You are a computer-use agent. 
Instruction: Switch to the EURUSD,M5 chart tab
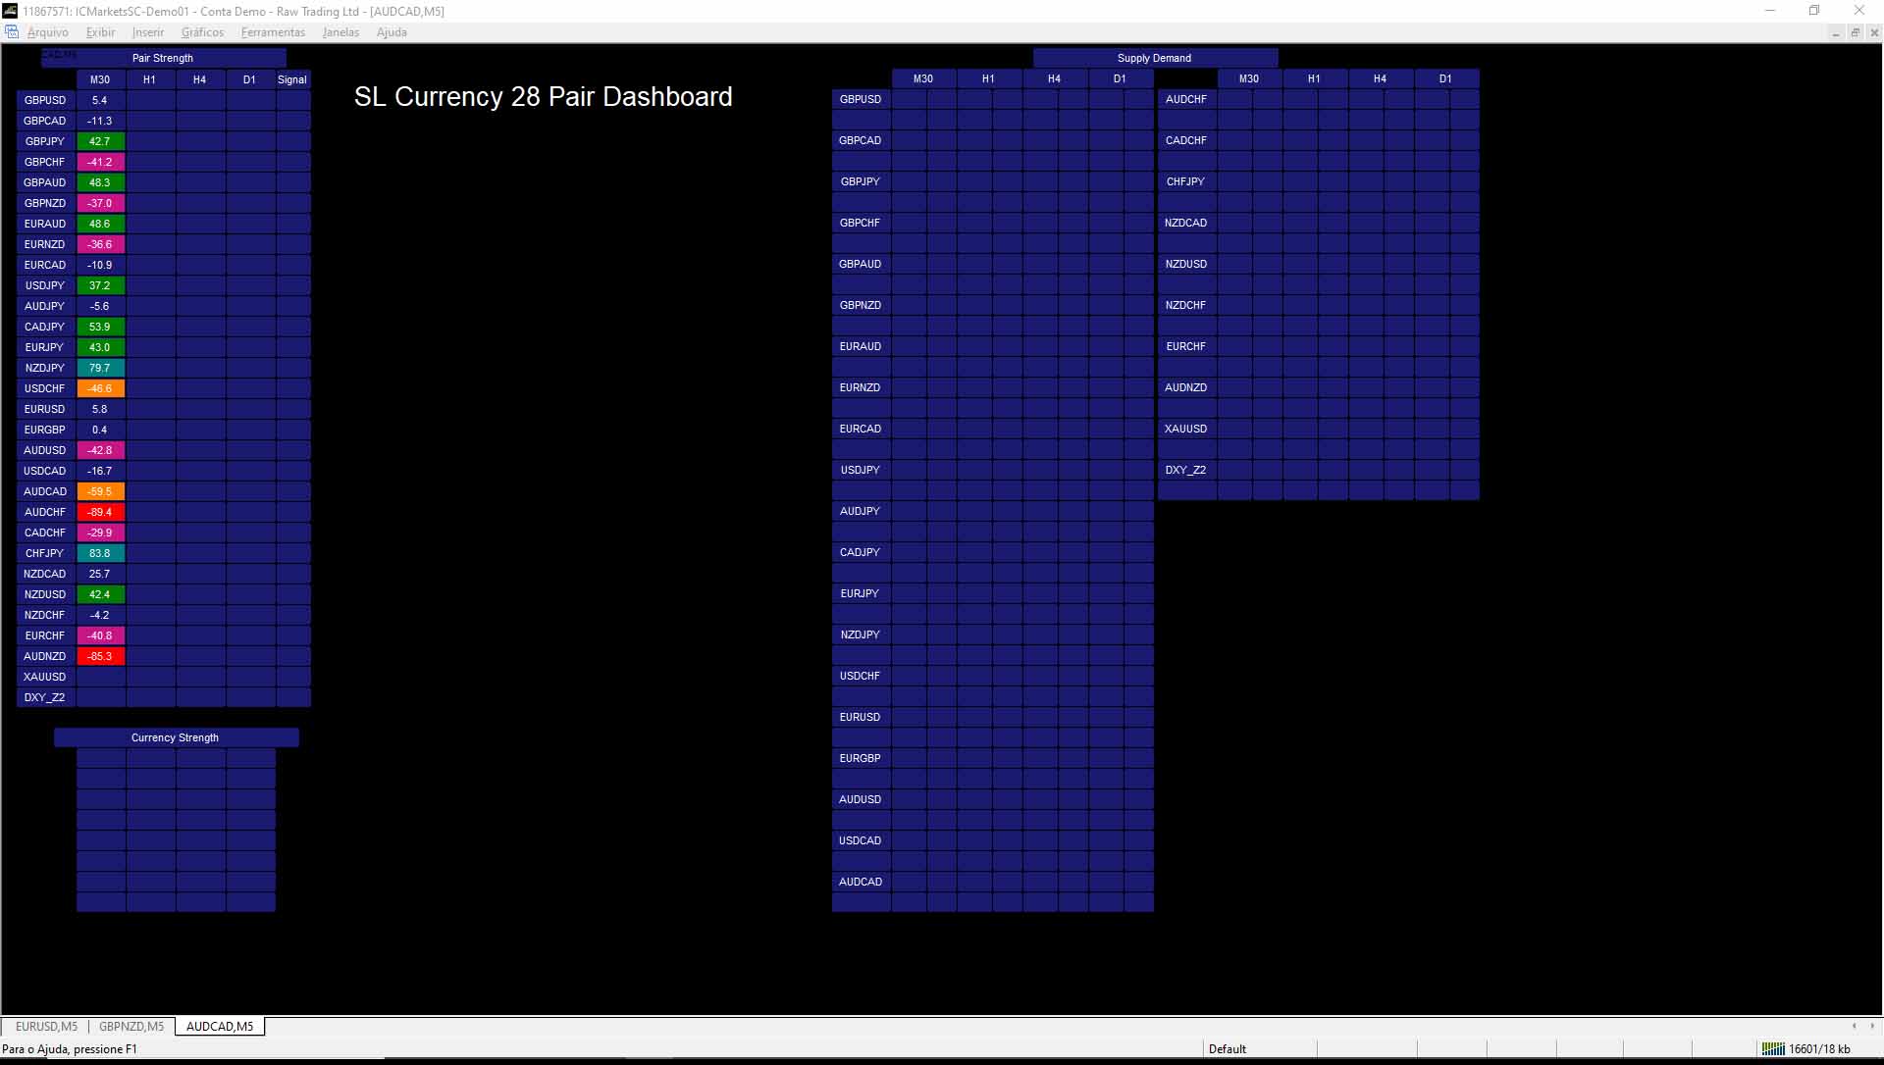[46, 1027]
